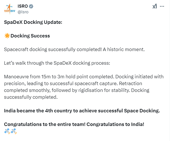This screenshot has width=171, height=141.
Task: Click the blue verified badge beside ISRO
Action: [x=31, y=6]
